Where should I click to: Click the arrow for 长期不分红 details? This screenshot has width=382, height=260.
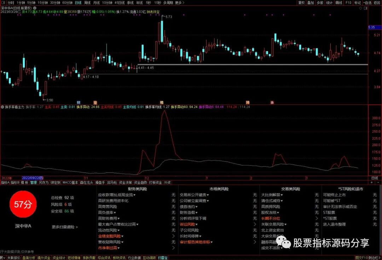(317, 218)
